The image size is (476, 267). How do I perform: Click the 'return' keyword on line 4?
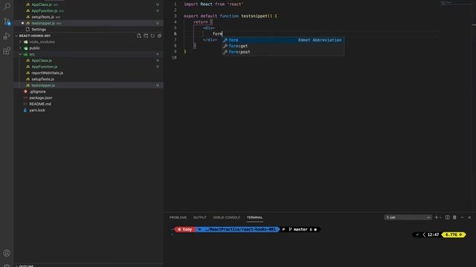pyautogui.click(x=201, y=22)
